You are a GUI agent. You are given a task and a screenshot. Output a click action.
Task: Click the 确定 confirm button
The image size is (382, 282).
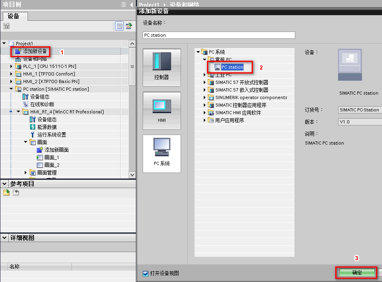tap(357, 273)
